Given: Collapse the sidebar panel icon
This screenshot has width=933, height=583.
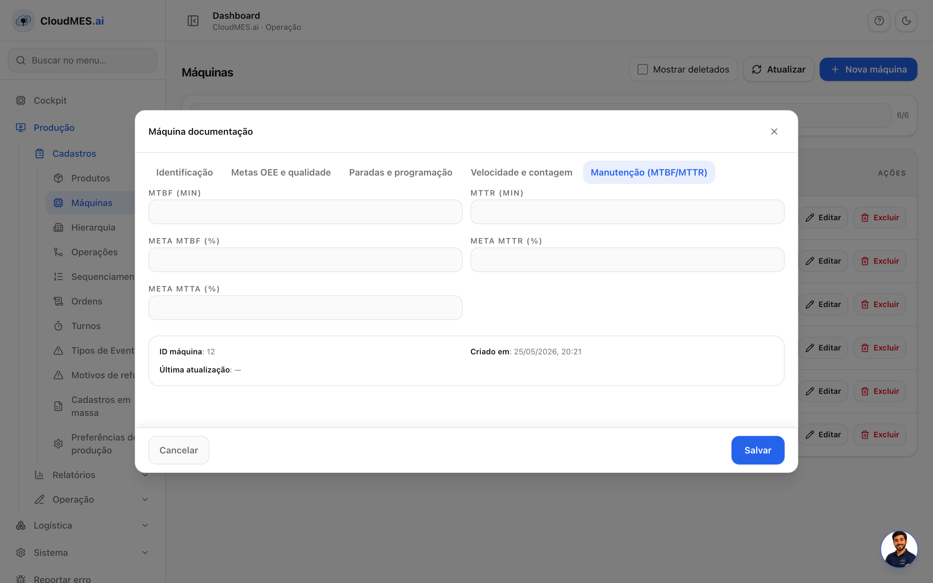Looking at the screenshot, I should [x=193, y=21].
